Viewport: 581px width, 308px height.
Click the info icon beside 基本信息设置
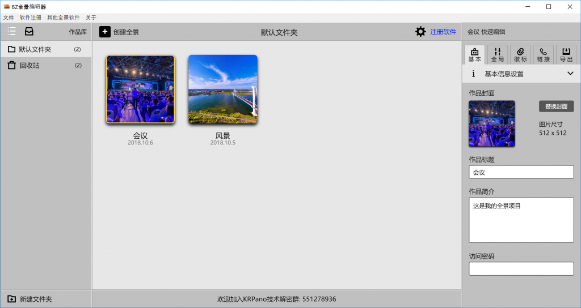(x=473, y=74)
